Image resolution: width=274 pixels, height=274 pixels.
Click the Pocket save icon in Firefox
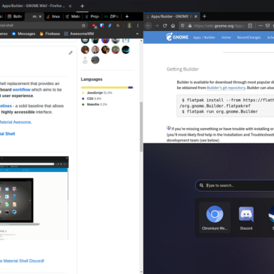click(268, 25)
